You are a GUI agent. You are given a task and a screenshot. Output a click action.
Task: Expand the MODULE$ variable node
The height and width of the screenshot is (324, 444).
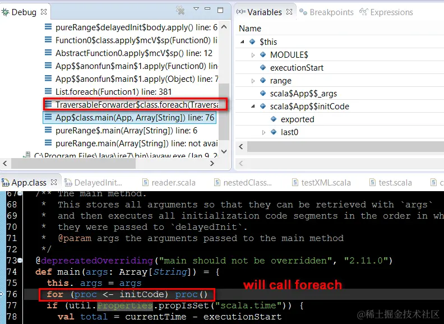[253, 55]
